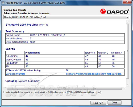Select the SYSmark 2007 Preview Rating row

[65, 71]
